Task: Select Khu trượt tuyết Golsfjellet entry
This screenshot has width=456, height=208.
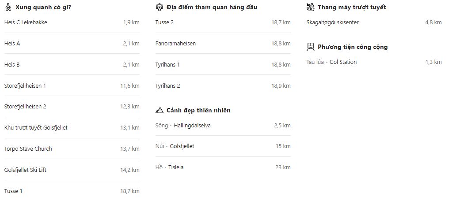Action: 36,128
